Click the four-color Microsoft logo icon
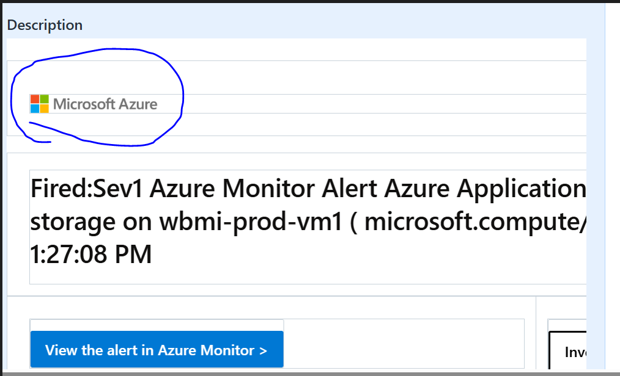Viewport: 620px width, 376px height. point(40,104)
